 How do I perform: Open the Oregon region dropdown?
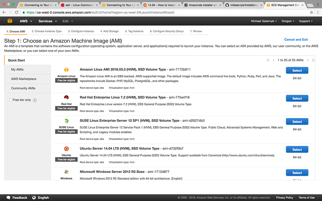(x=288, y=21)
